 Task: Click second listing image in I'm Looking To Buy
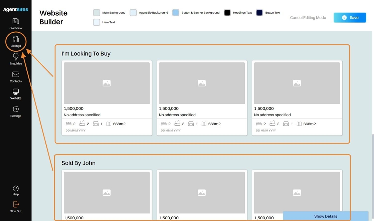(202, 83)
